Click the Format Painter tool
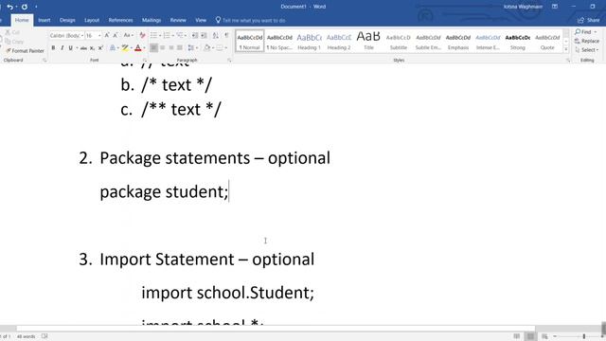Viewport: 606px width, 341px height. pos(25,50)
